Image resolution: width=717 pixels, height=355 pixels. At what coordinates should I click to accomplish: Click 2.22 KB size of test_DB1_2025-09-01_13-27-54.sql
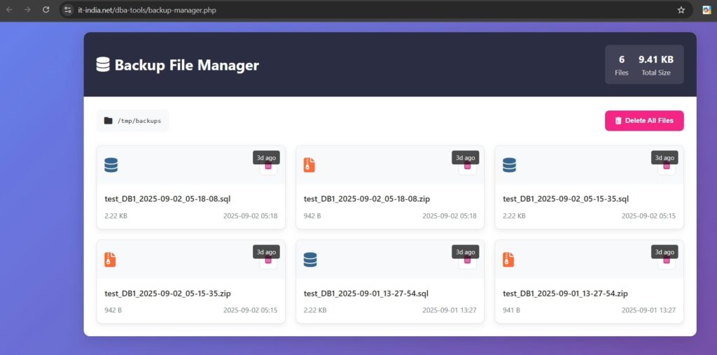click(315, 310)
